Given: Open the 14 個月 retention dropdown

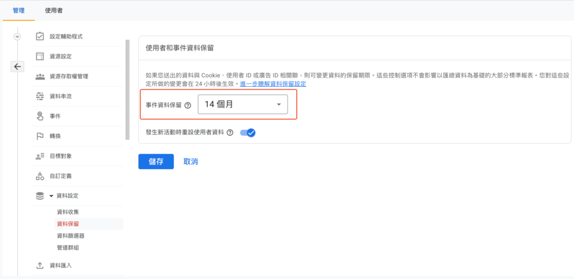Looking at the screenshot, I should tap(243, 105).
